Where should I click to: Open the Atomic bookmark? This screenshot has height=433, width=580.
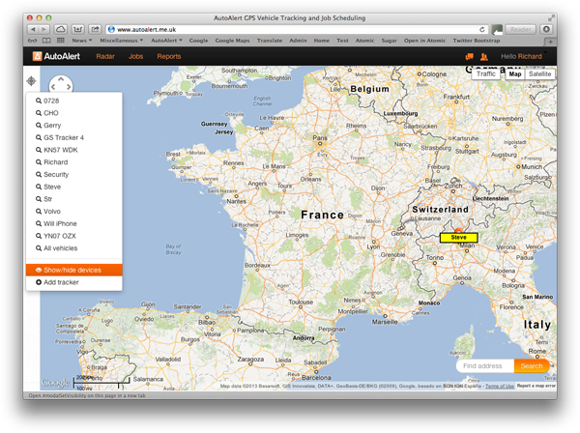(364, 41)
